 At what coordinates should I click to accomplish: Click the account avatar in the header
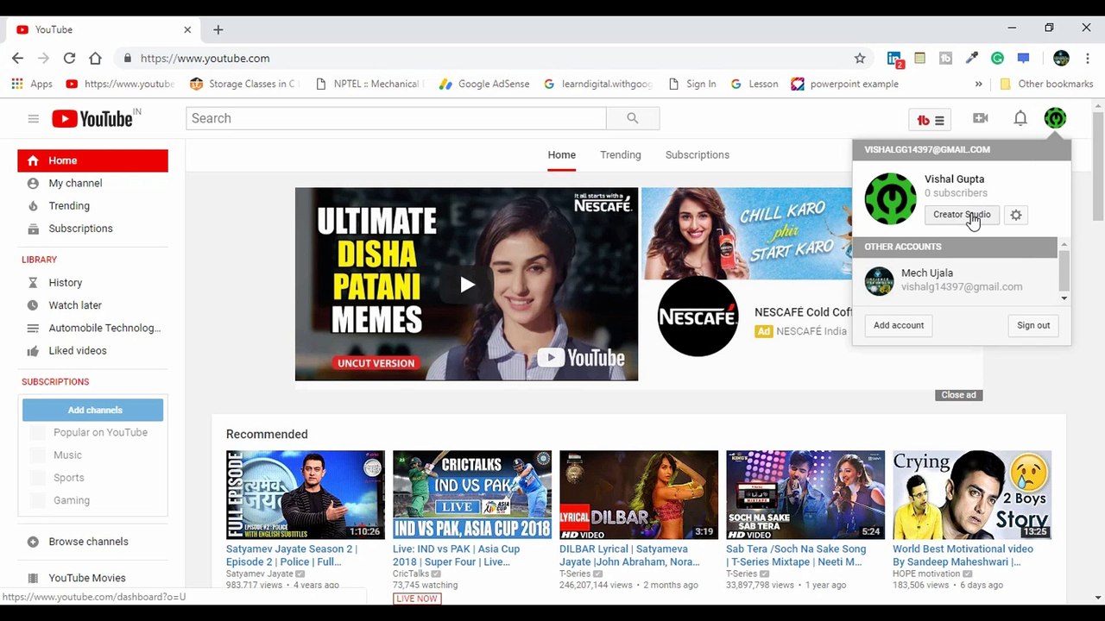click(x=1055, y=118)
